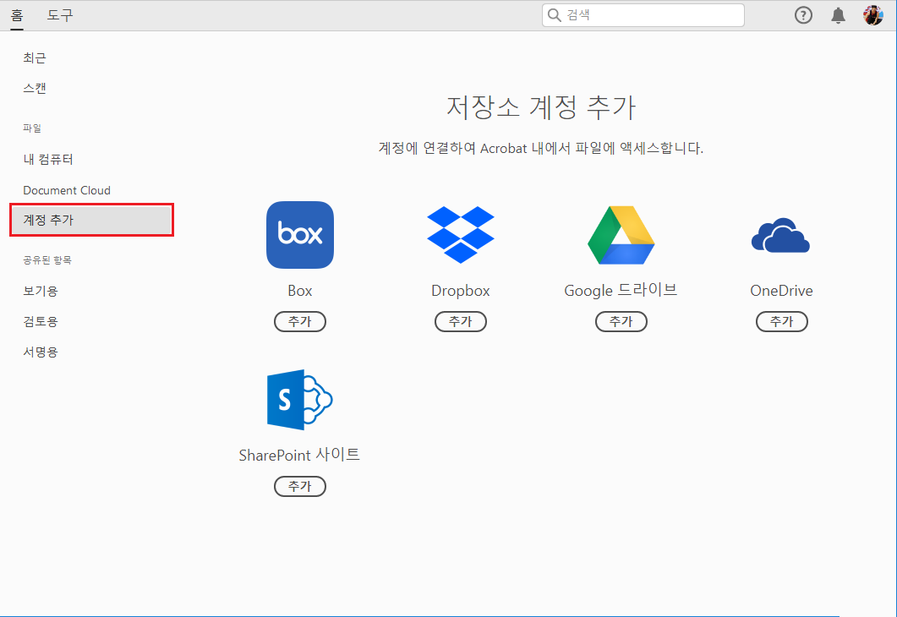Click the Dropbox logo icon
Image resolution: width=897 pixels, height=617 pixels.
(461, 235)
